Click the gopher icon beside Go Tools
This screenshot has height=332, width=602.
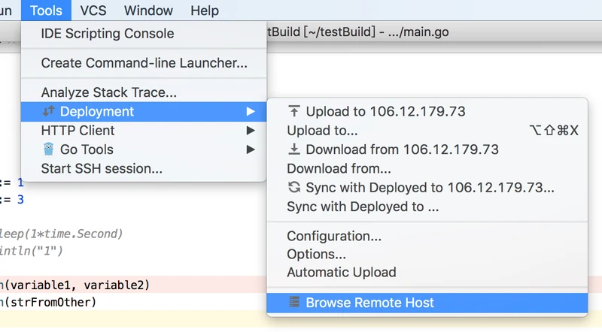(48, 149)
